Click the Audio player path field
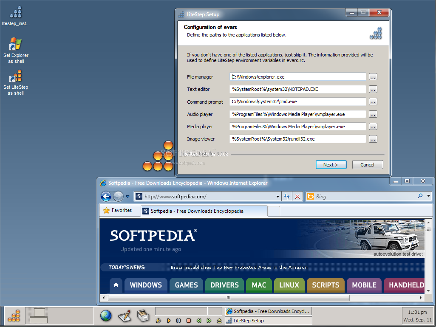This screenshot has width=436, height=327. [x=298, y=114]
